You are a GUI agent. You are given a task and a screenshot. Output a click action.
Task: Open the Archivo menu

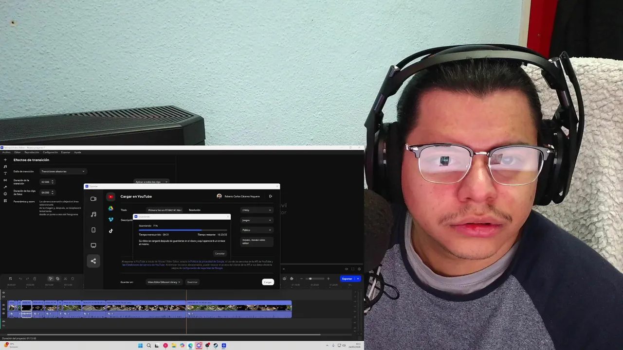point(6,152)
